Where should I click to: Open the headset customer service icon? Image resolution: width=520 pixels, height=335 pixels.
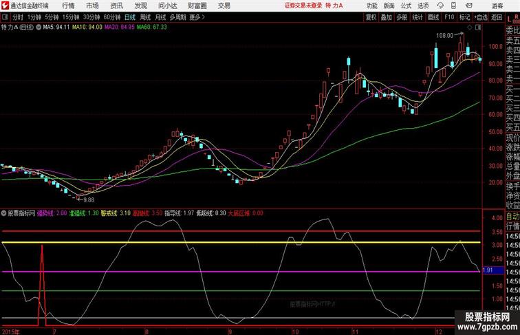440,6
